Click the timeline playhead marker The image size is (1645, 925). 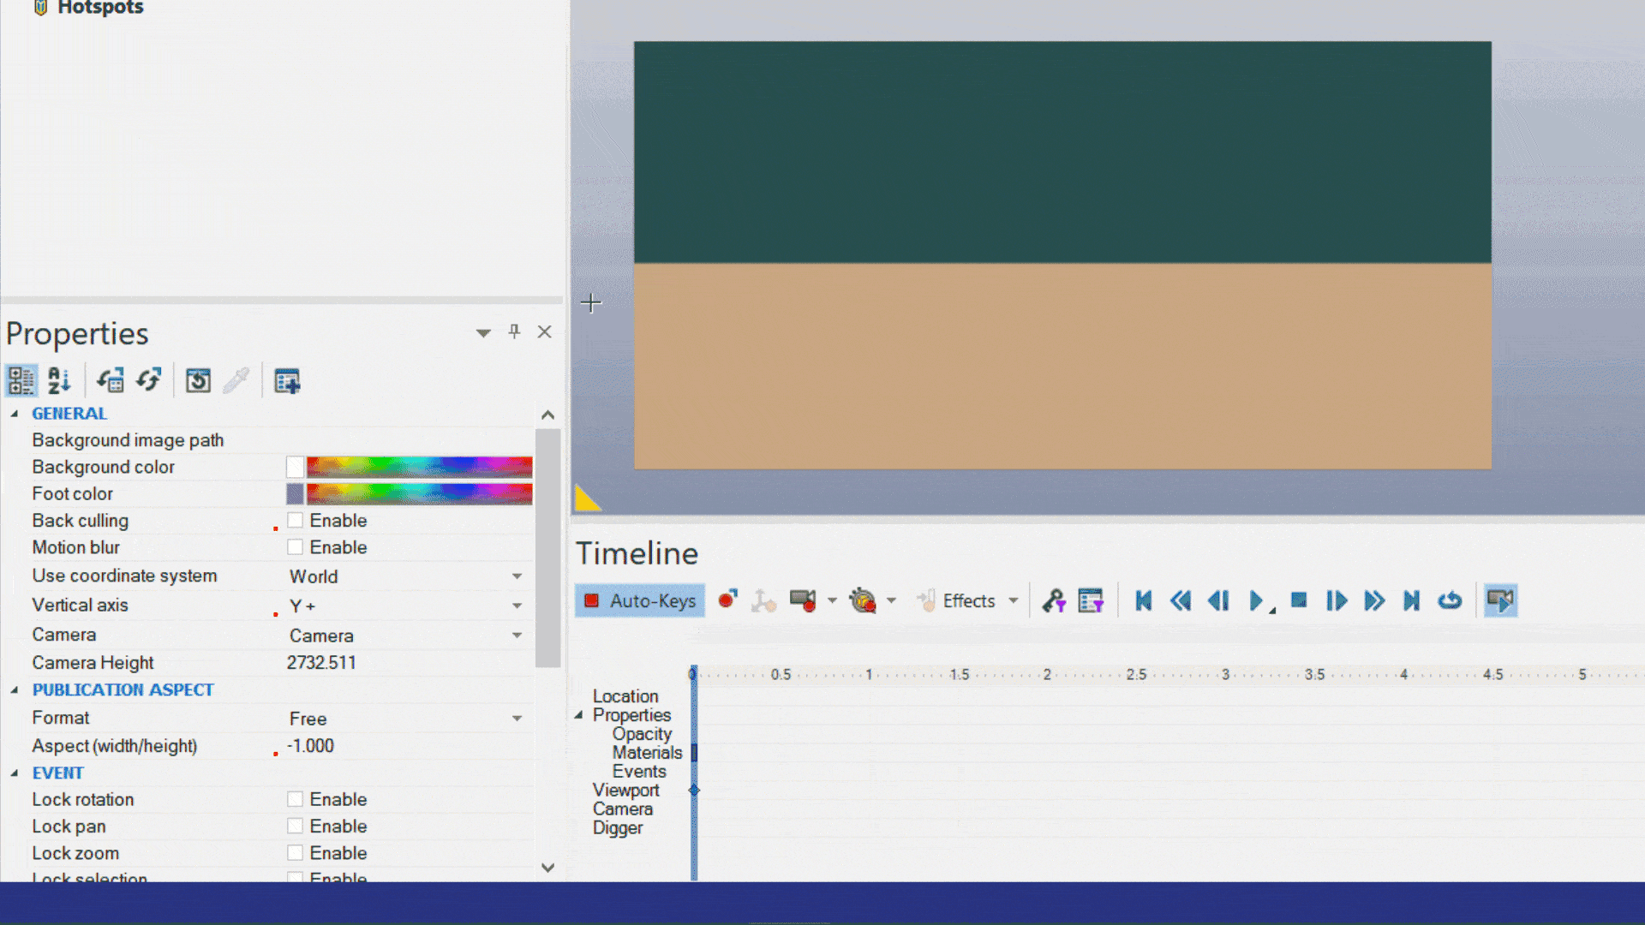click(x=692, y=673)
